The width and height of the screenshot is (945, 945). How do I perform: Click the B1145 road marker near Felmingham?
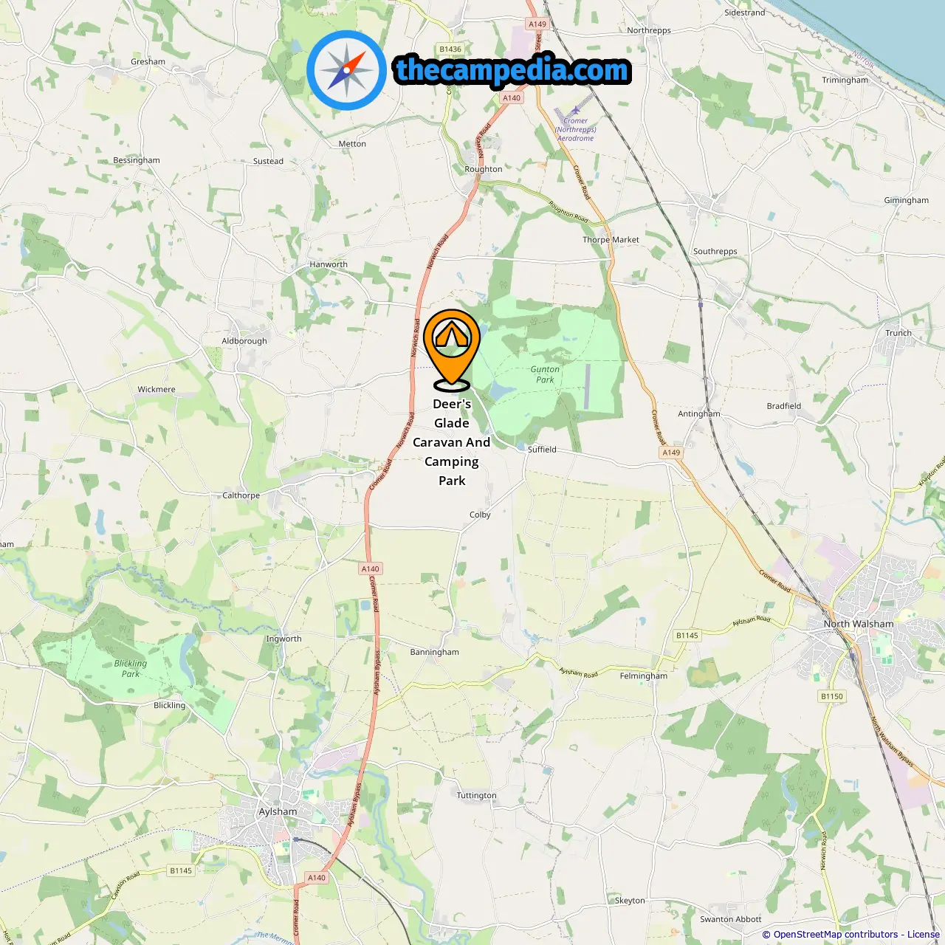click(687, 636)
